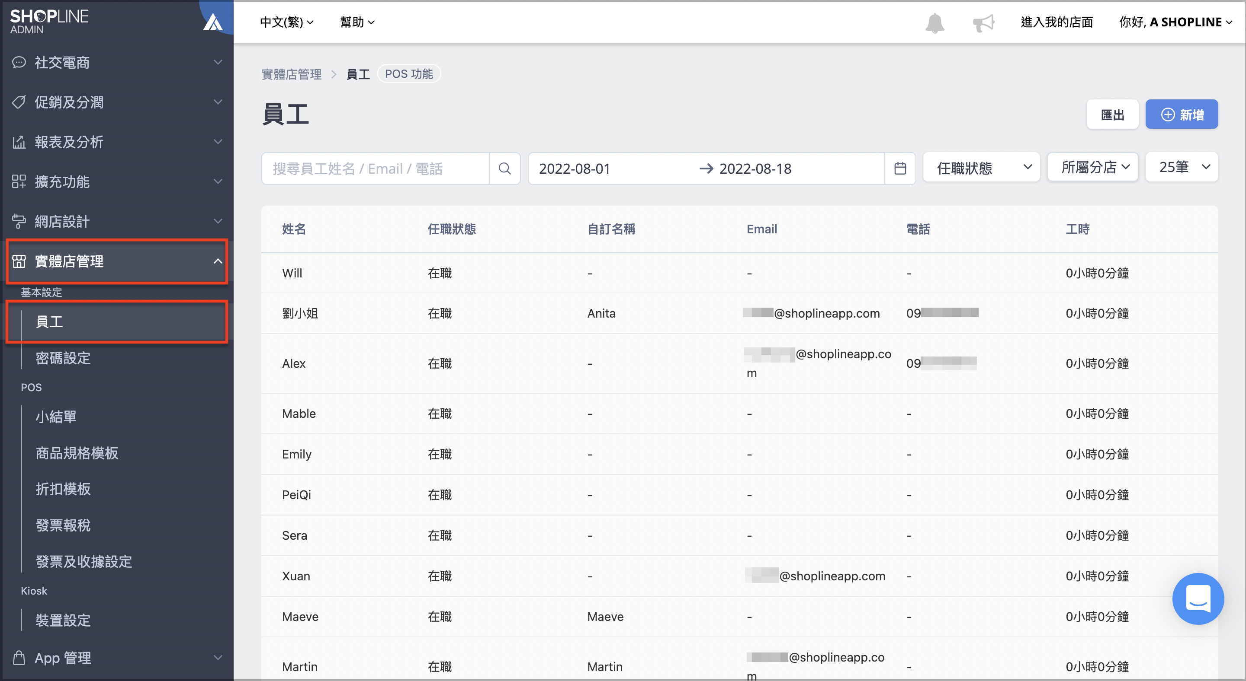The height and width of the screenshot is (681, 1246).
Task: Click the 新增 add employee button
Action: [1182, 115]
